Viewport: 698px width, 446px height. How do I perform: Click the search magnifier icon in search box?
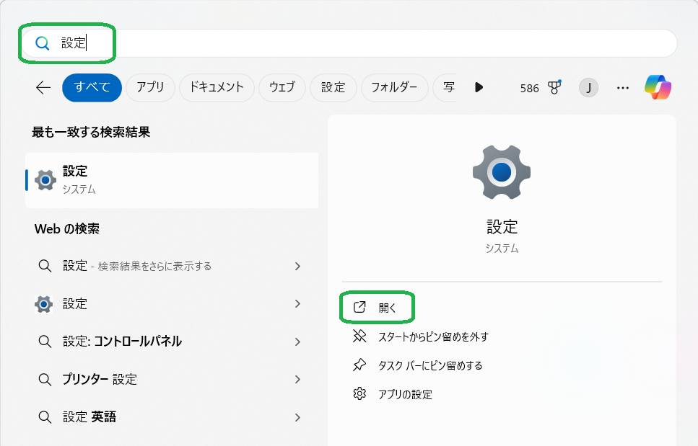pos(43,43)
